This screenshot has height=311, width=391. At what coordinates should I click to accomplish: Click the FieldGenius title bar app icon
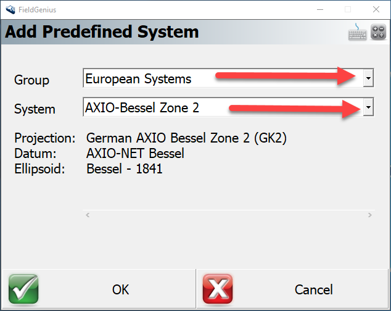[9, 9]
